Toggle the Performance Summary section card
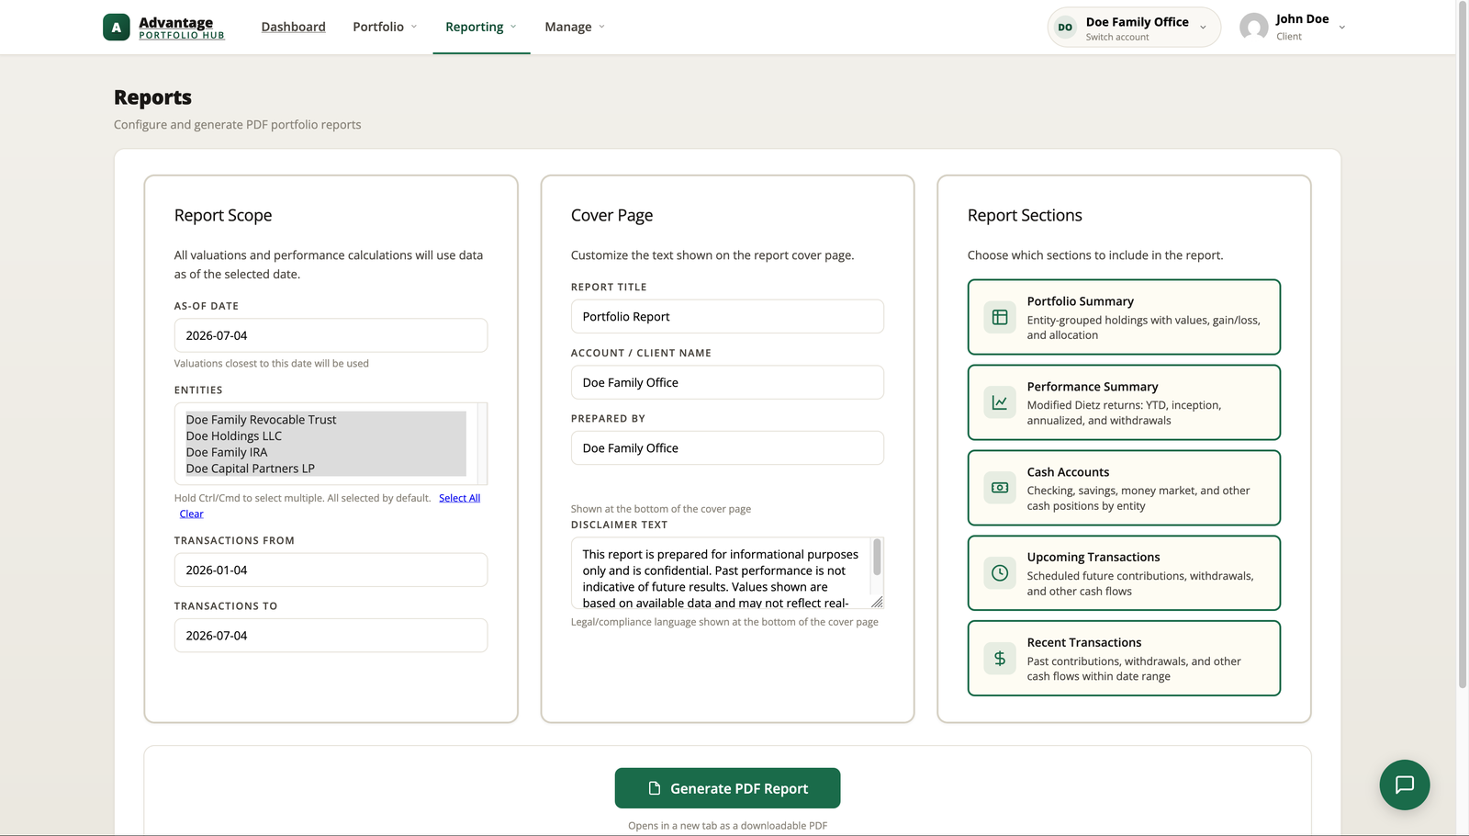This screenshot has height=836, width=1469. (1124, 402)
